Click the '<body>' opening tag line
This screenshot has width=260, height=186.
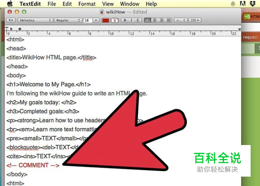click(x=16, y=76)
